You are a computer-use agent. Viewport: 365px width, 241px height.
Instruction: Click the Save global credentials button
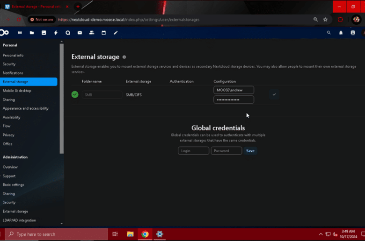pos(250,151)
